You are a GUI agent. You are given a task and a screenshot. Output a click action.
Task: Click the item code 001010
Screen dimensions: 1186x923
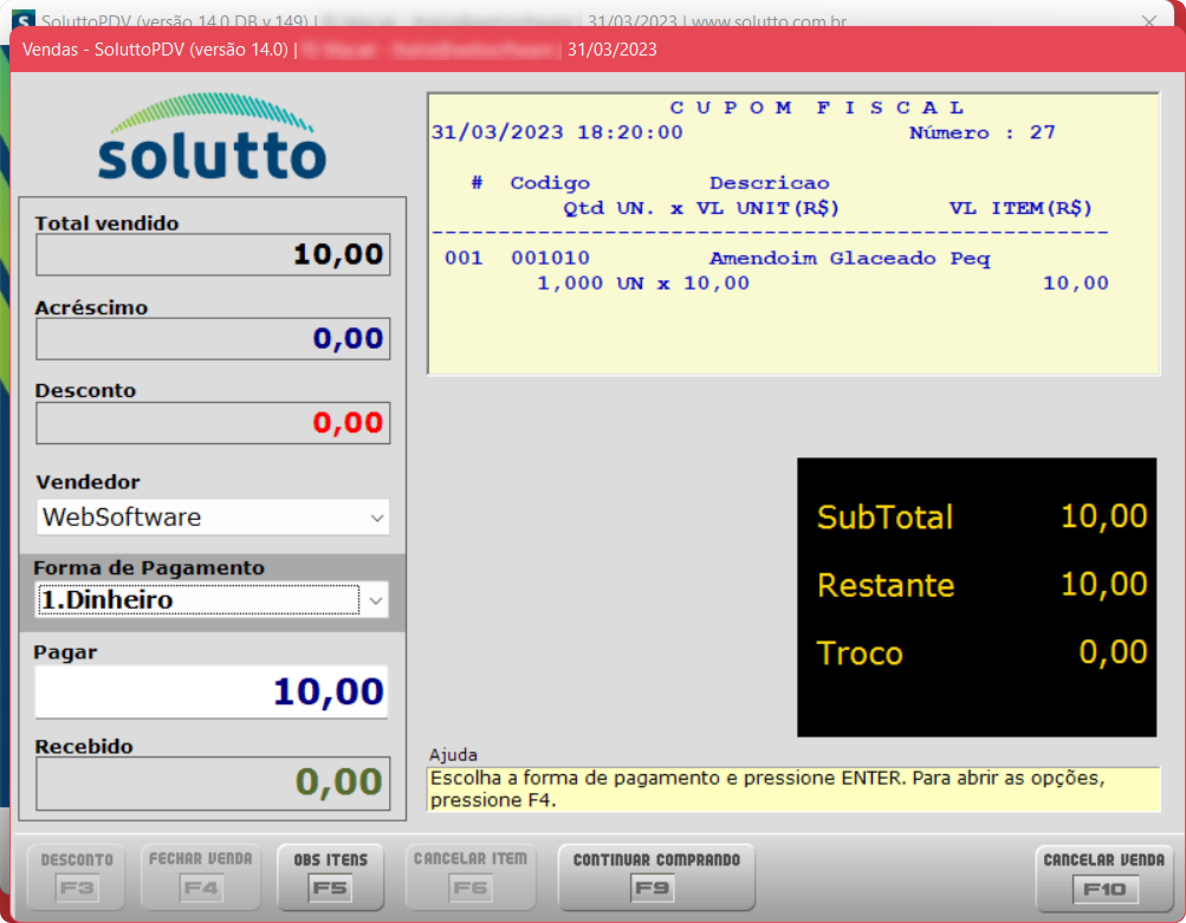550,258
